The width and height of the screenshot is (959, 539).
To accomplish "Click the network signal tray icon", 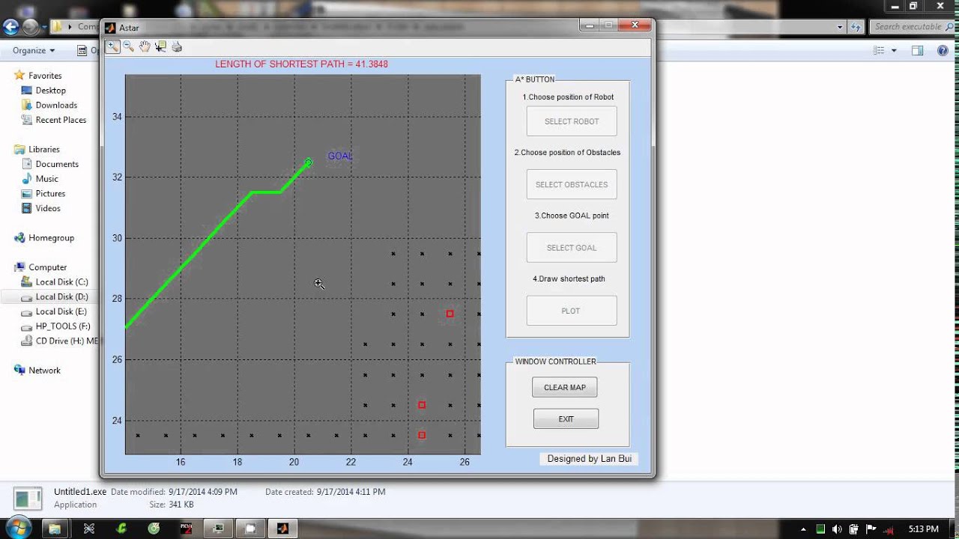I will point(890,529).
